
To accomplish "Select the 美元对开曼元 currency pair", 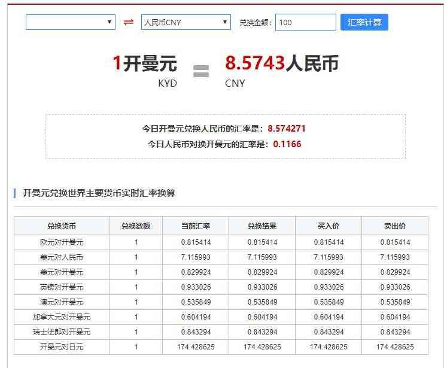I will [x=62, y=272].
